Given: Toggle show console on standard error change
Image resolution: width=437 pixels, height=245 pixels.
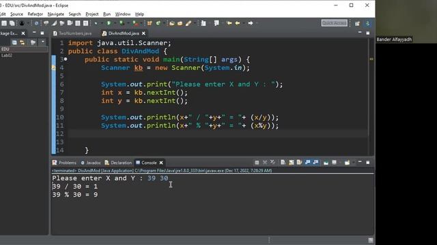Looking at the screenshot, I should [x=315, y=163].
